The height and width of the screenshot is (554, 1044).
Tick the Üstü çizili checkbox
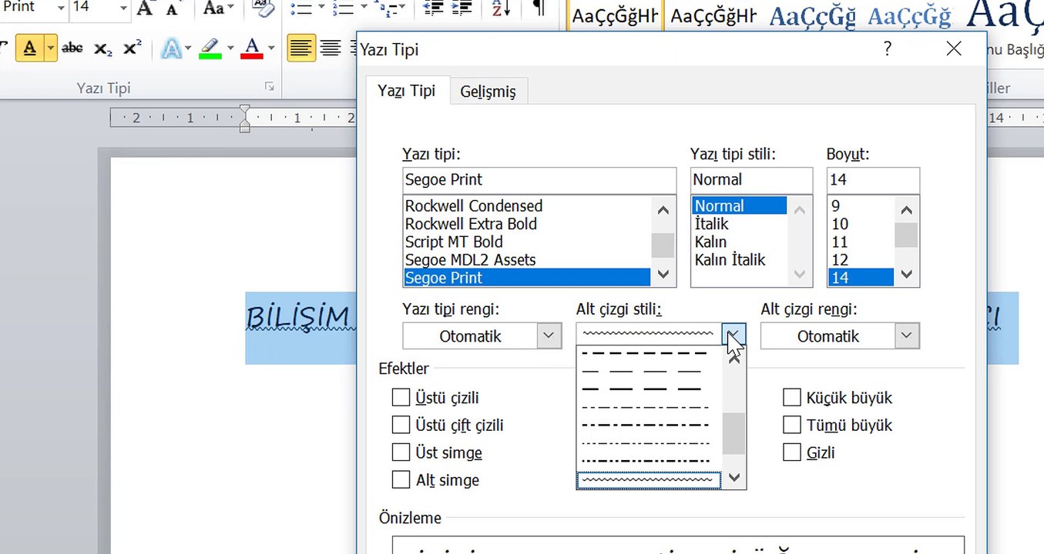401,398
